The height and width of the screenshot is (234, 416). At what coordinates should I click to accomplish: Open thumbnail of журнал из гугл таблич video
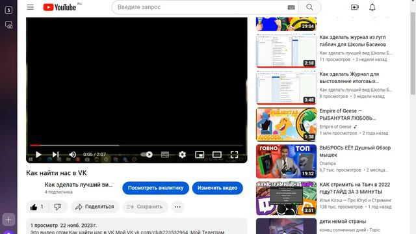(x=286, y=51)
